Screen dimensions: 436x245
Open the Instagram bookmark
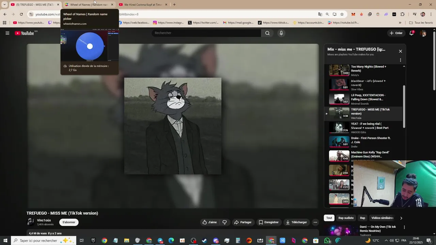click(x=168, y=23)
